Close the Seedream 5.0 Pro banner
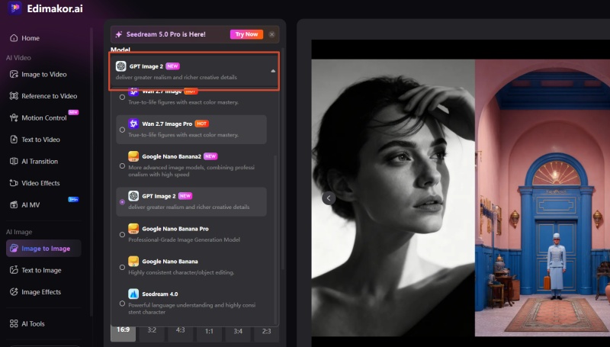The image size is (610, 347). coord(272,34)
